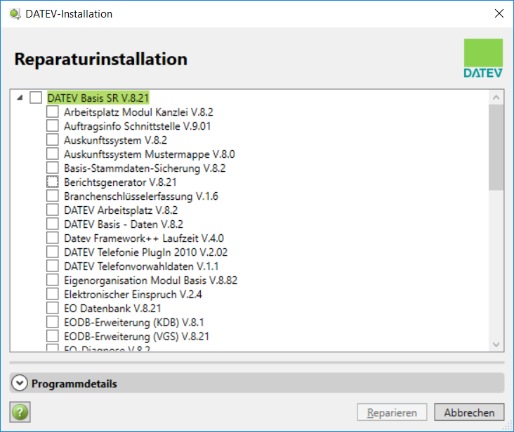
Task: Select Auskunftssystem Mustermappe V.8.0 checkbox
Action: tap(53, 154)
